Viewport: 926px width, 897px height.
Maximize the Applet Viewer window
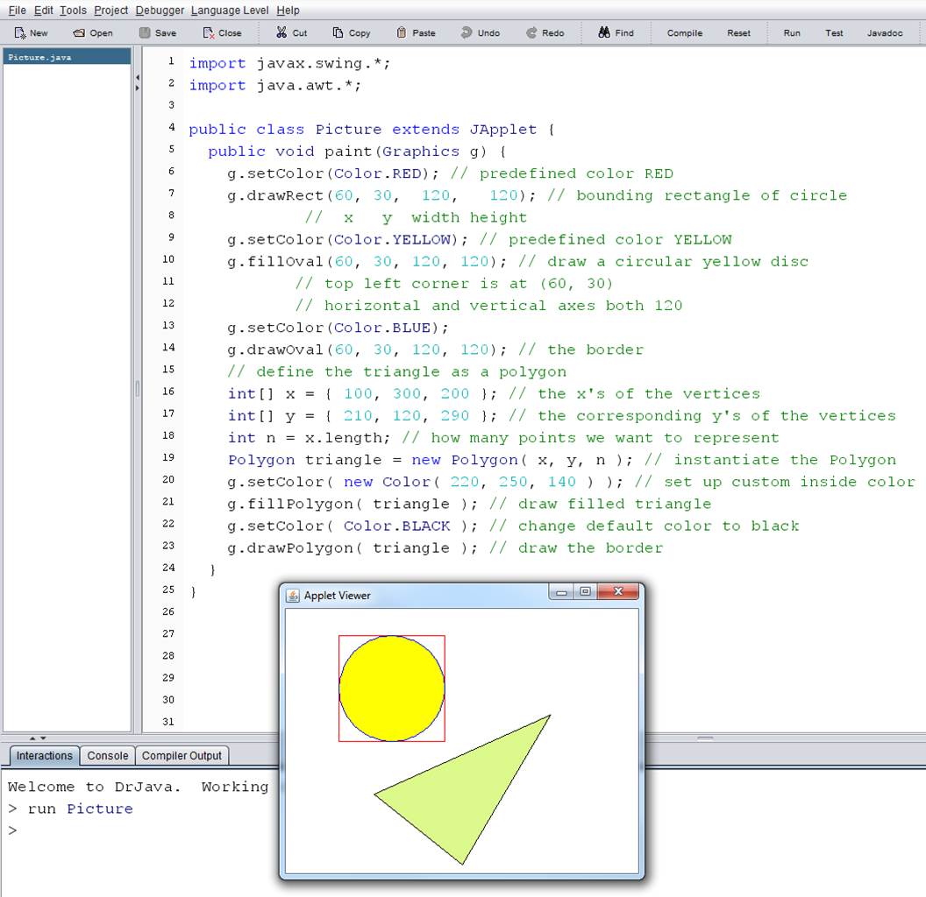(585, 591)
